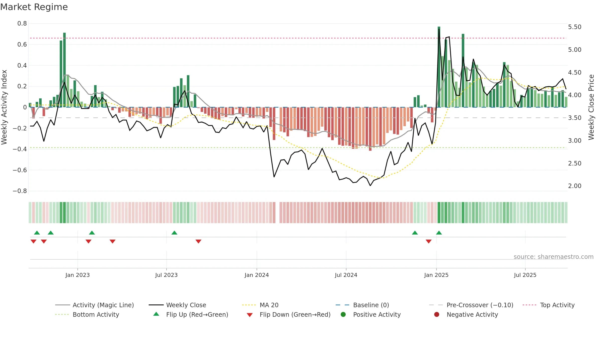Viewport: 602px width, 338px height.
Task: Click the Flip Down (Green→Red) legend label
Action: (295, 314)
